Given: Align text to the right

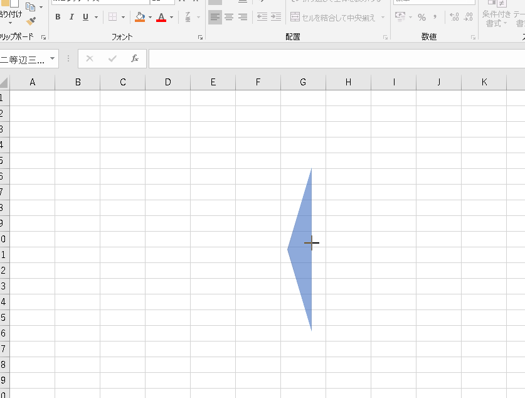Looking at the screenshot, I should click(243, 17).
